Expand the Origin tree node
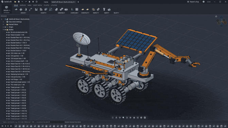The width and height of the screenshot is (228, 128). 3,27
